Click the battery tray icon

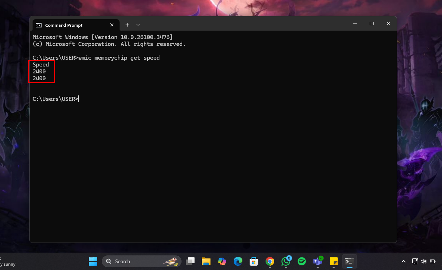(x=433, y=261)
